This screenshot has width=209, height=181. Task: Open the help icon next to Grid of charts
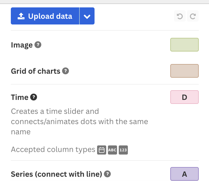pos(65,71)
